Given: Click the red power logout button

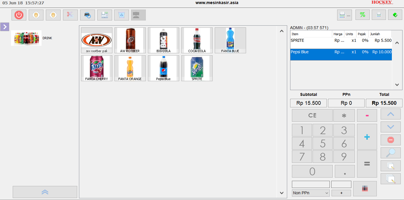Looking at the screenshot, I should tap(19, 15).
